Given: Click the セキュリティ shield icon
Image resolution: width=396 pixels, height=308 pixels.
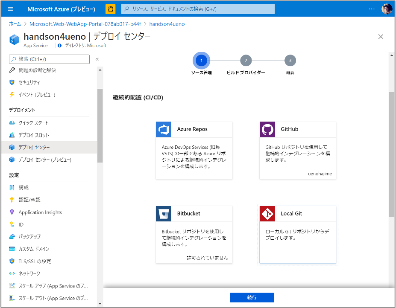Looking at the screenshot, I should pos(12,82).
